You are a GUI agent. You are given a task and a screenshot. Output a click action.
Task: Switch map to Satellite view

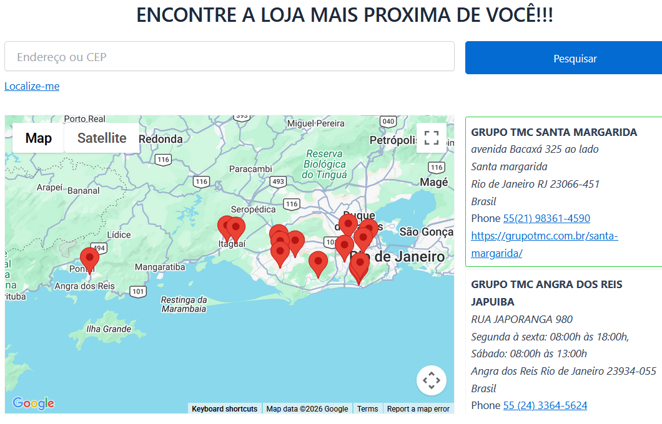coord(102,138)
